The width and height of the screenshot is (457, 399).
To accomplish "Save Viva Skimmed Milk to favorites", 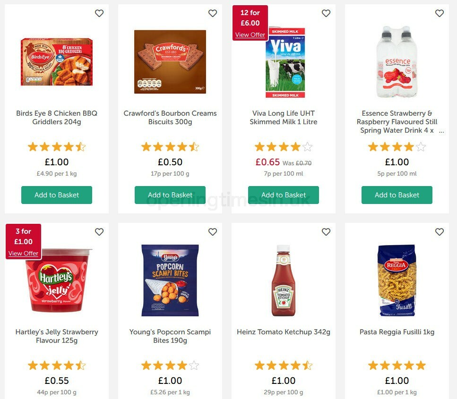I will tap(326, 13).
